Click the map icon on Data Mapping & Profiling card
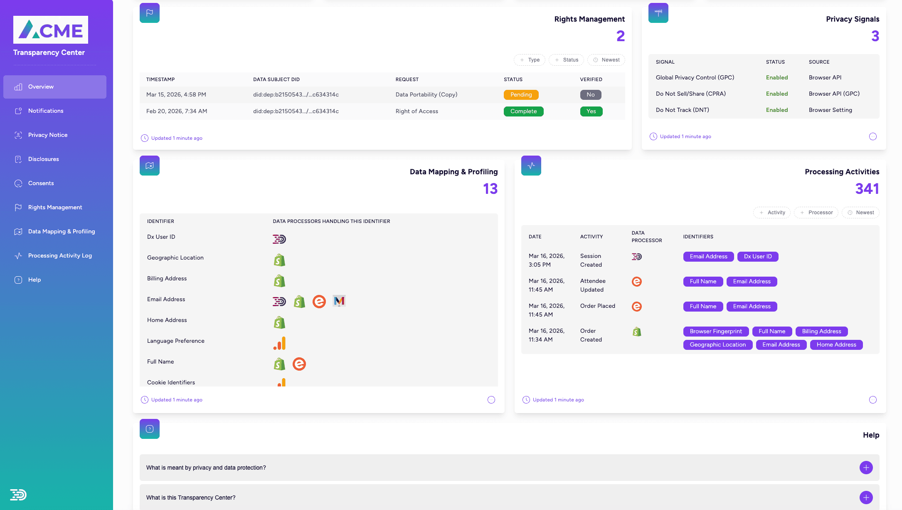This screenshot has width=902, height=510. (149, 165)
